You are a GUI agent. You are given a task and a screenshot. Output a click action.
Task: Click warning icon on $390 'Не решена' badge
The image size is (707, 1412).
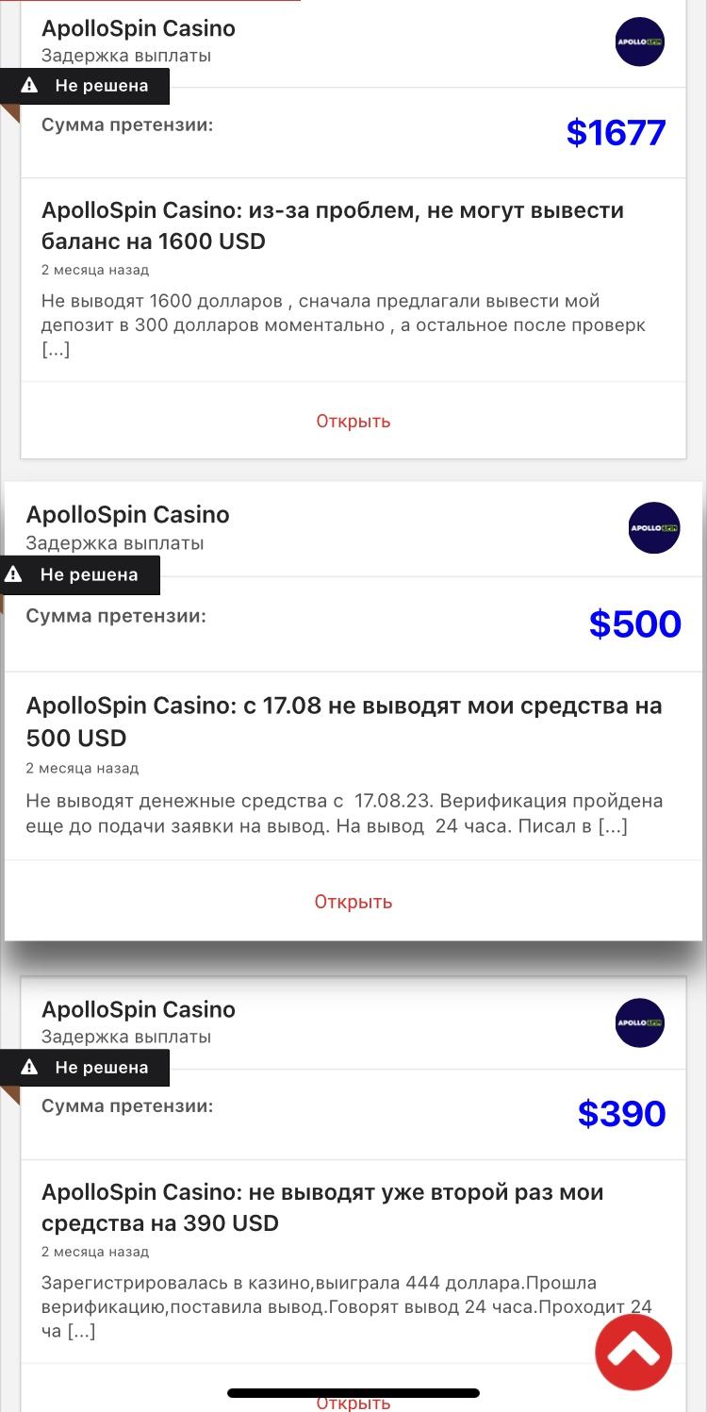(30, 1068)
